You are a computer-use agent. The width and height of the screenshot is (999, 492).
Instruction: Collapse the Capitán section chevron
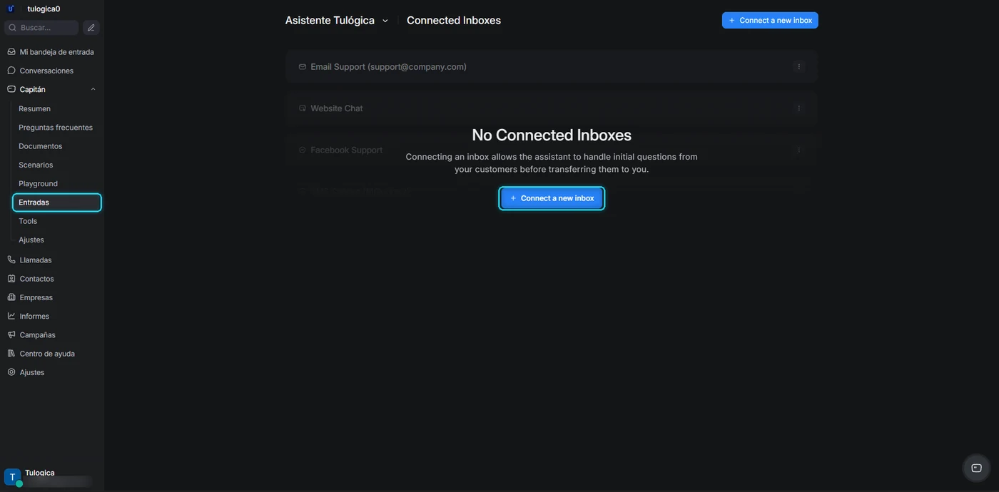[x=93, y=89]
